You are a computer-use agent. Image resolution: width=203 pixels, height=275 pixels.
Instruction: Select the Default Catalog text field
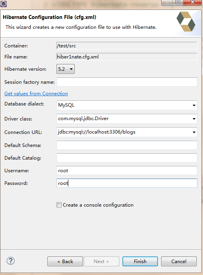[x=127, y=158]
